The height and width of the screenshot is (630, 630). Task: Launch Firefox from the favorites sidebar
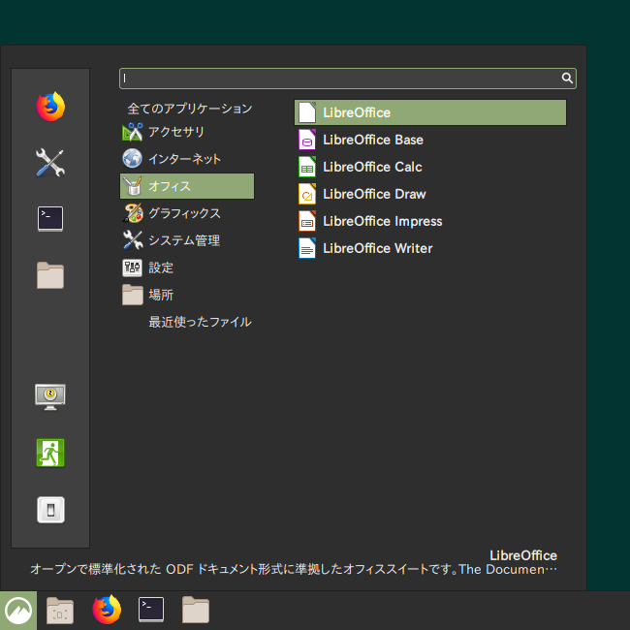pyautogui.click(x=50, y=107)
